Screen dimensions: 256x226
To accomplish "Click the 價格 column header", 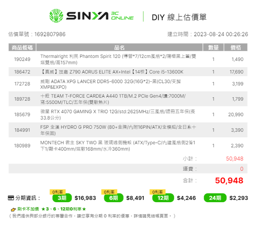I will [236, 48].
